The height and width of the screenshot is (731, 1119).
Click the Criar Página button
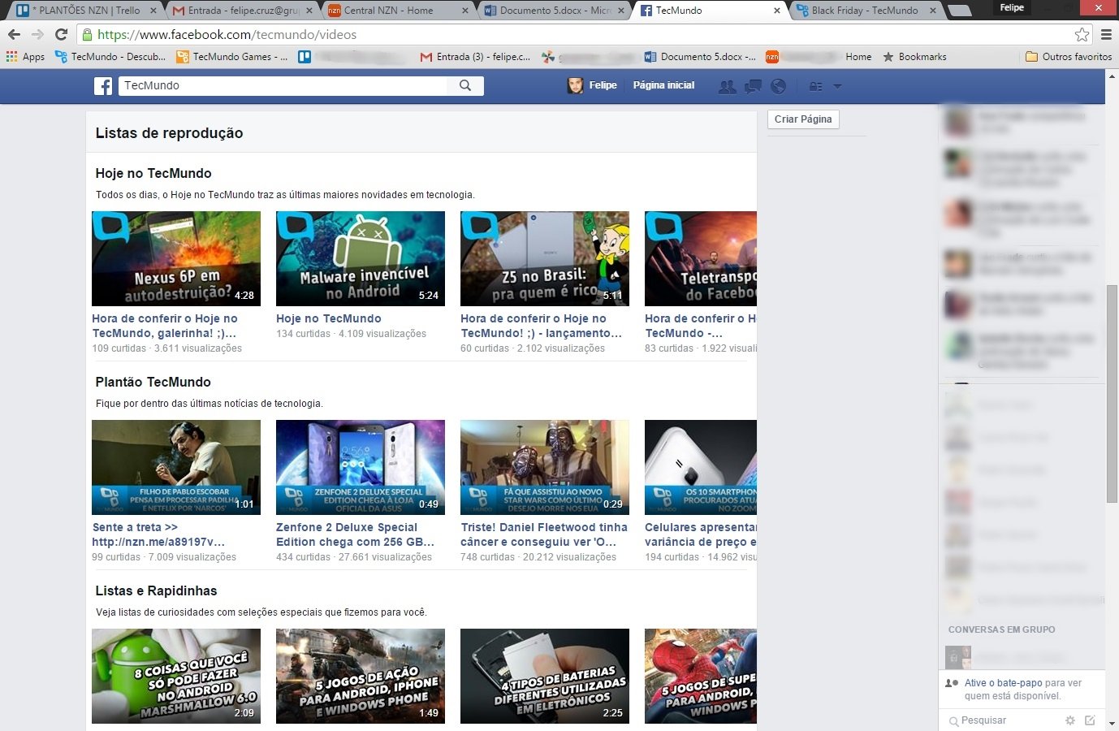click(x=803, y=119)
